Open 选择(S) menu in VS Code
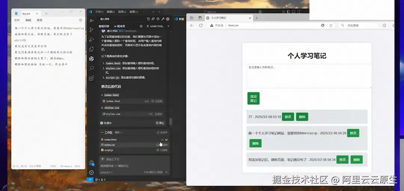The image size is (404, 191). click(122, 12)
